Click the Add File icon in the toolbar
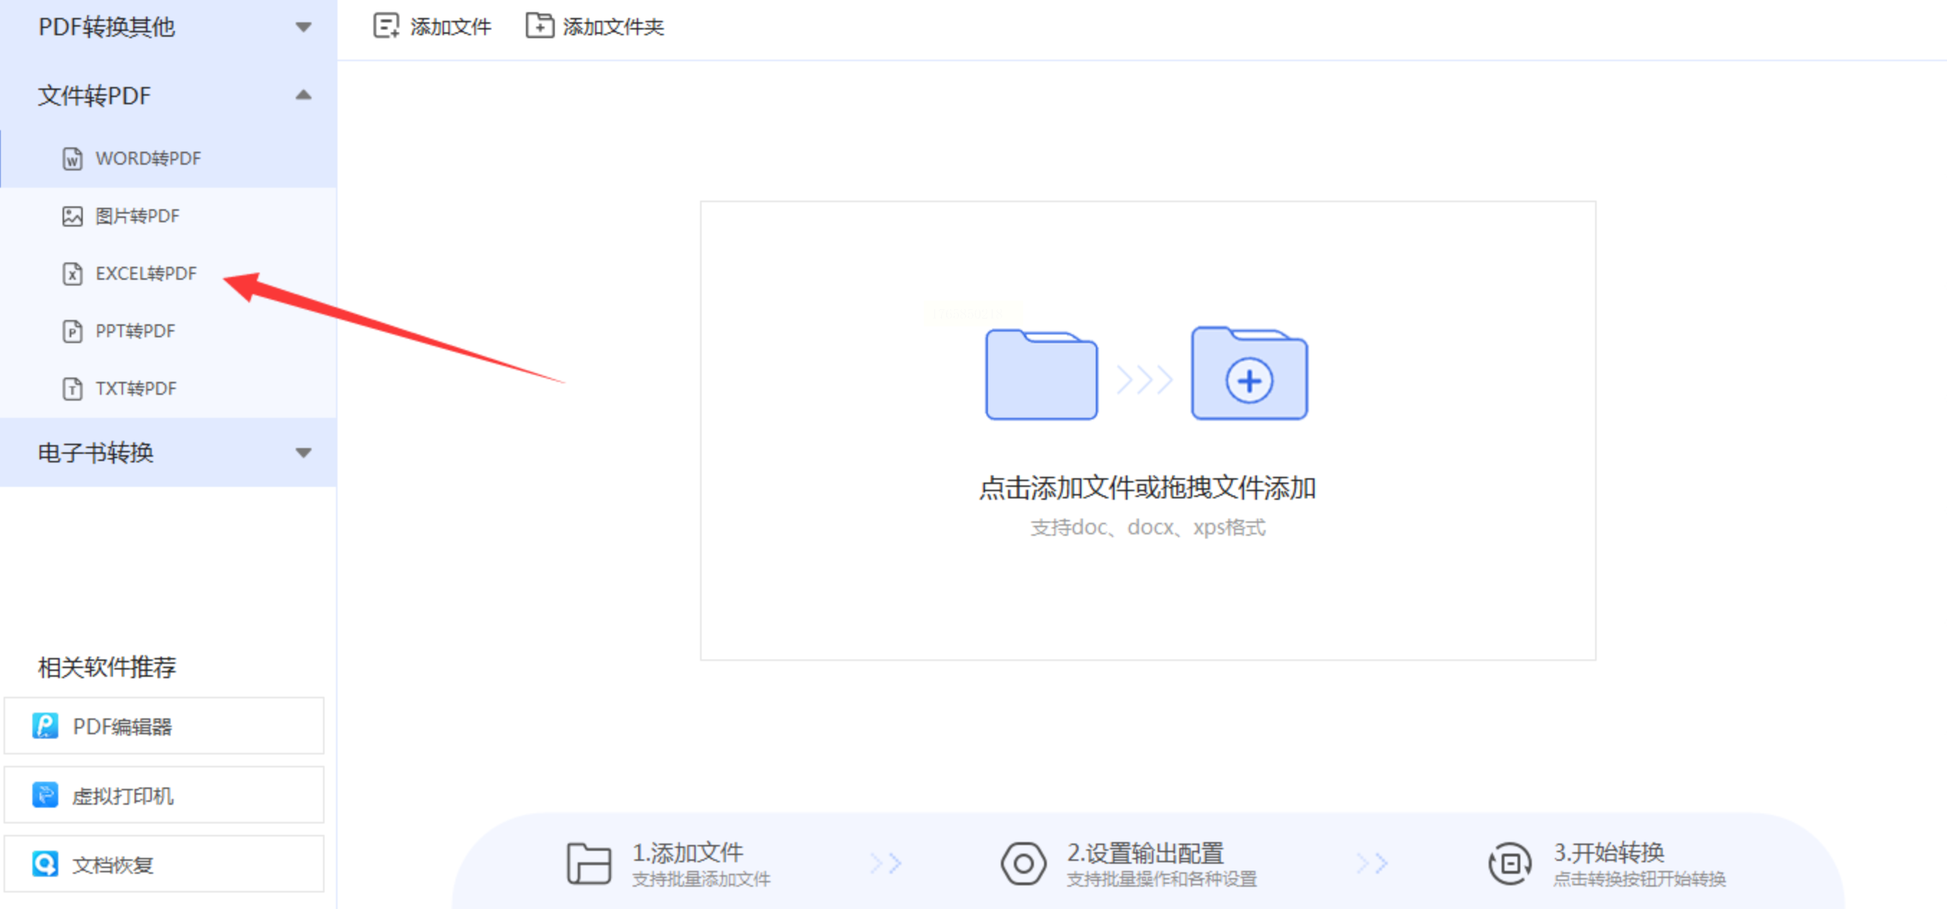1947x909 pixels. [386, 26]
